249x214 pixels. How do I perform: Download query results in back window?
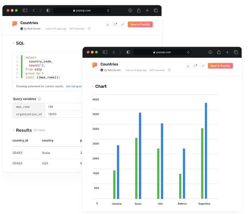click(x=108, y=24)
